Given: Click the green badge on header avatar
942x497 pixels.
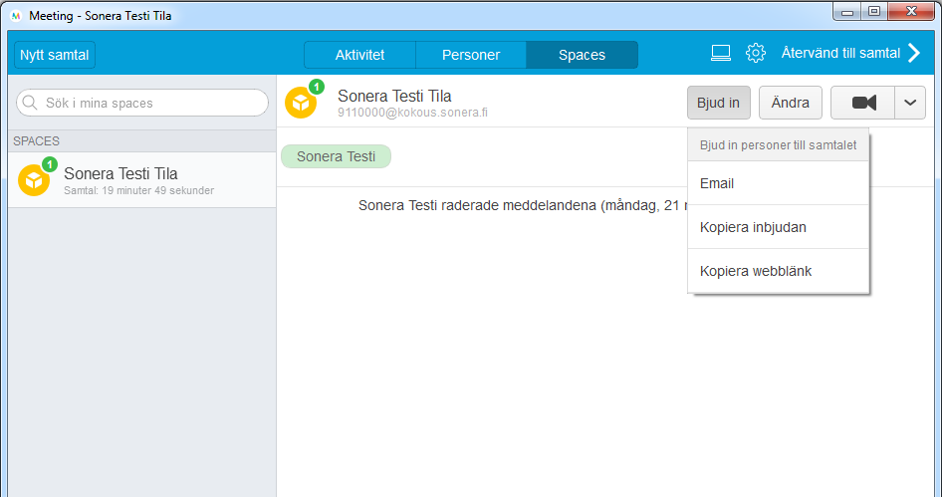Looking at the screenshot, I should click(316, 87).
